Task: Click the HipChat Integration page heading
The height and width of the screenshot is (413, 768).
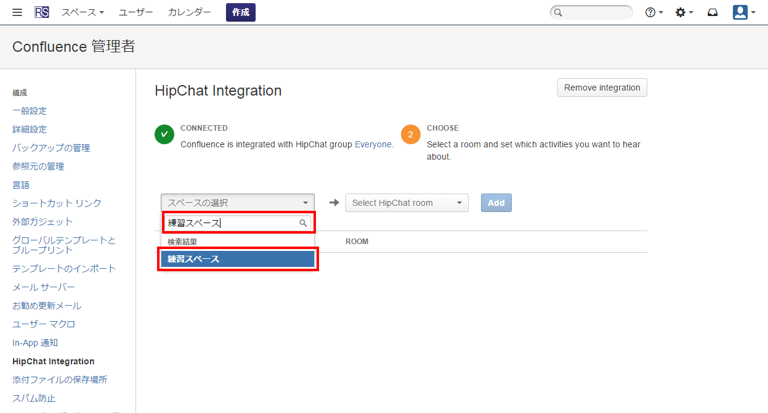Action: [218, 91]
